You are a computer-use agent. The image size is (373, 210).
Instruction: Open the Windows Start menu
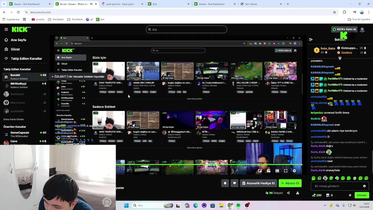coord(126,205)
